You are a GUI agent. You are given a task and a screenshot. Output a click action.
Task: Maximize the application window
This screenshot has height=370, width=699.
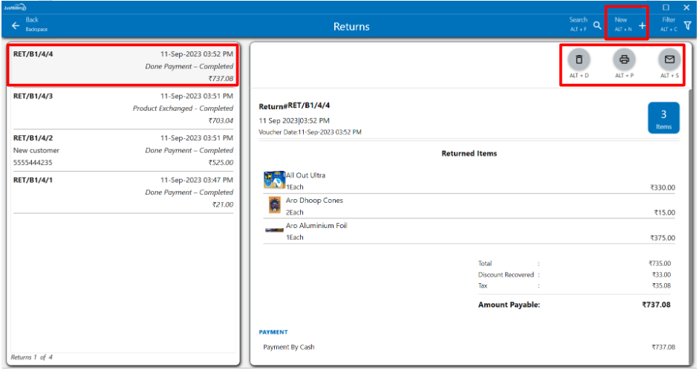(666, 7)
